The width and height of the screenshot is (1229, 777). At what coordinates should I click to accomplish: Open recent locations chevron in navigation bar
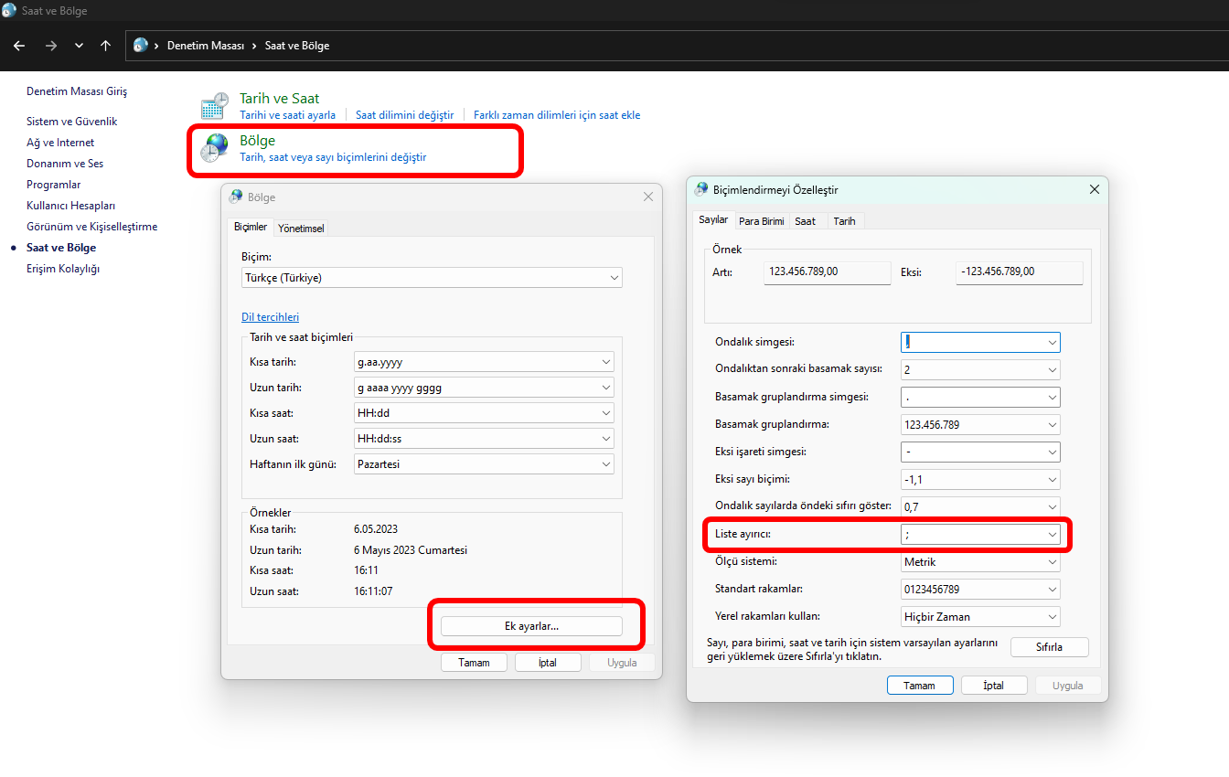click(x=79, y=46)
